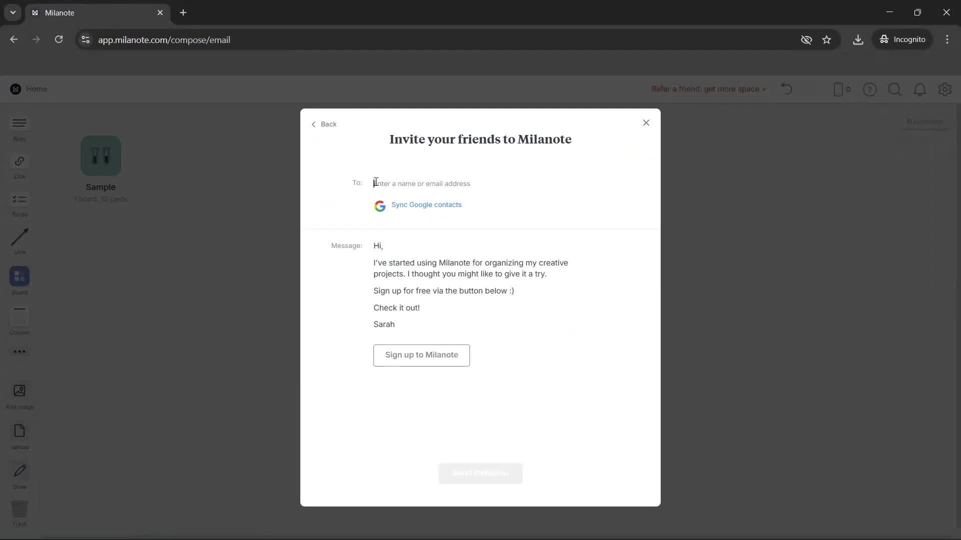Go Back in the invite dialog

[324, 124]
